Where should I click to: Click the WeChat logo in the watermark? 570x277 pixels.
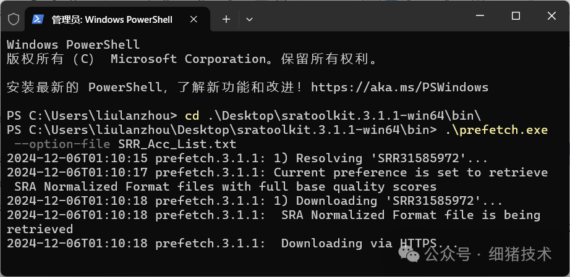tap(410, 254)
